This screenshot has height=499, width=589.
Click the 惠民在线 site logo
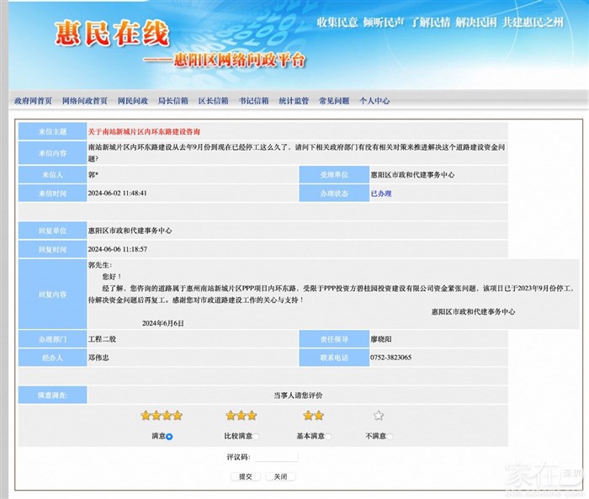tap(113, 35)
